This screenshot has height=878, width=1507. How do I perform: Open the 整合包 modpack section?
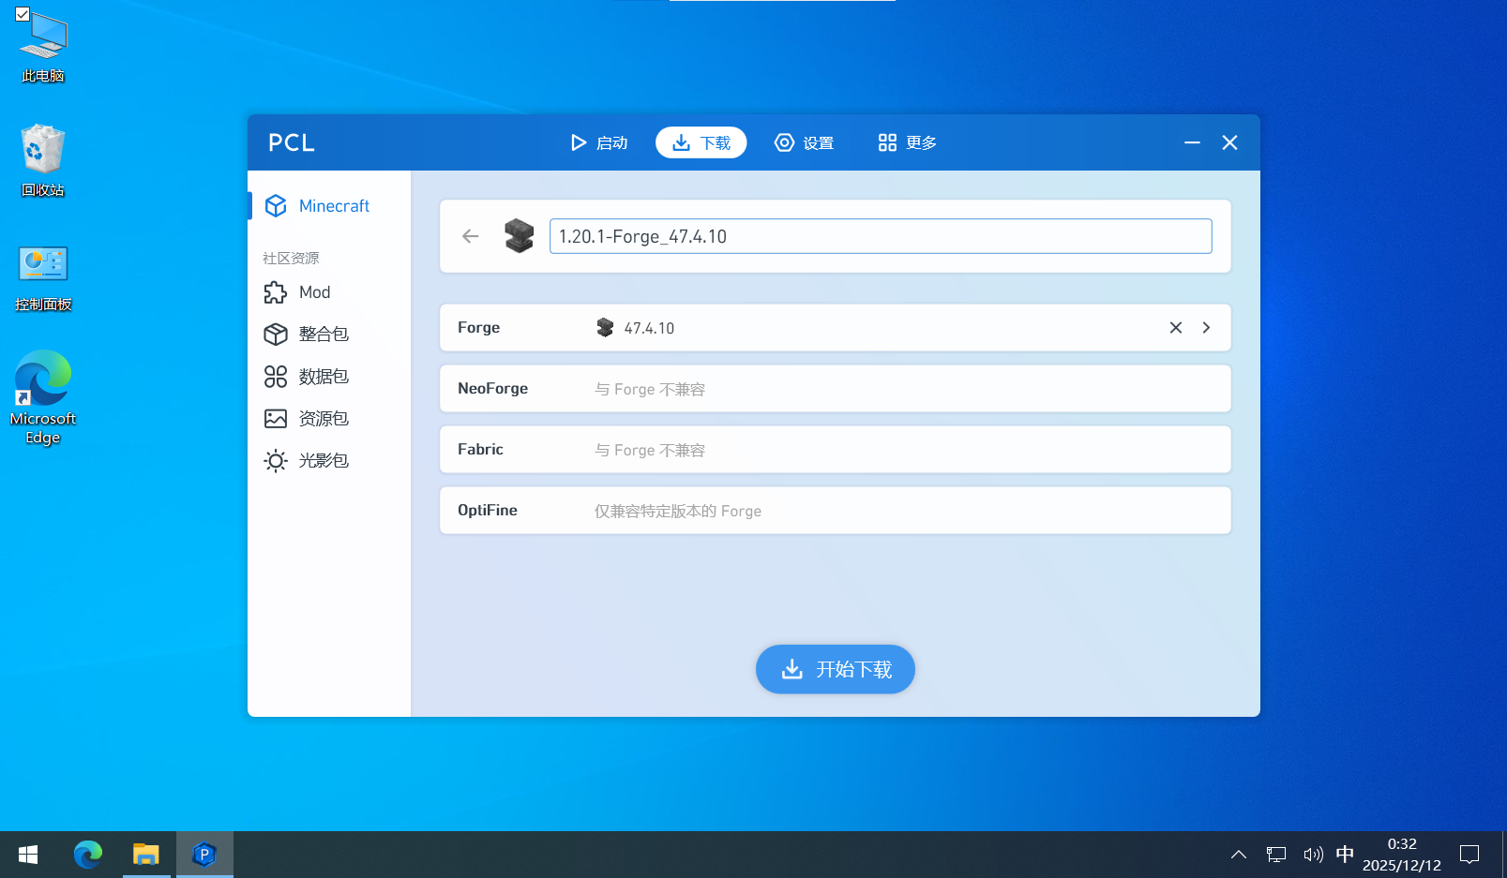(x=323, y=335)
